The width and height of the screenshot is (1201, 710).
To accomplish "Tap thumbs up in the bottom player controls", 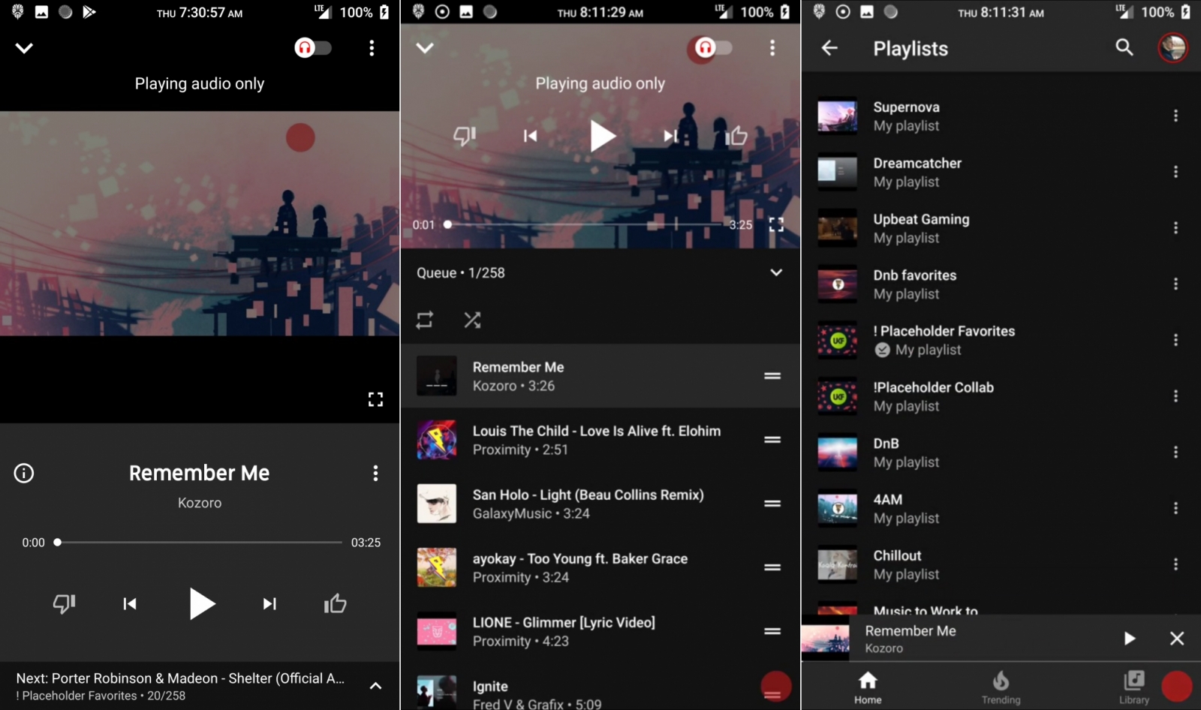I will [x=335, y=603].
